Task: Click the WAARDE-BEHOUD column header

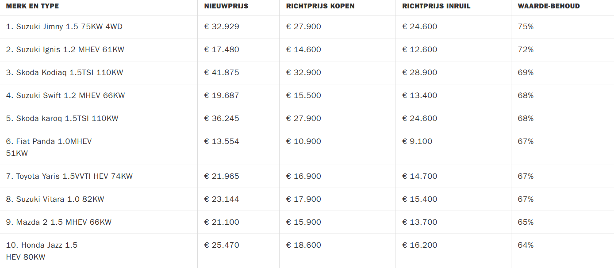Action: pyautogui.click(x=549, y=6)
